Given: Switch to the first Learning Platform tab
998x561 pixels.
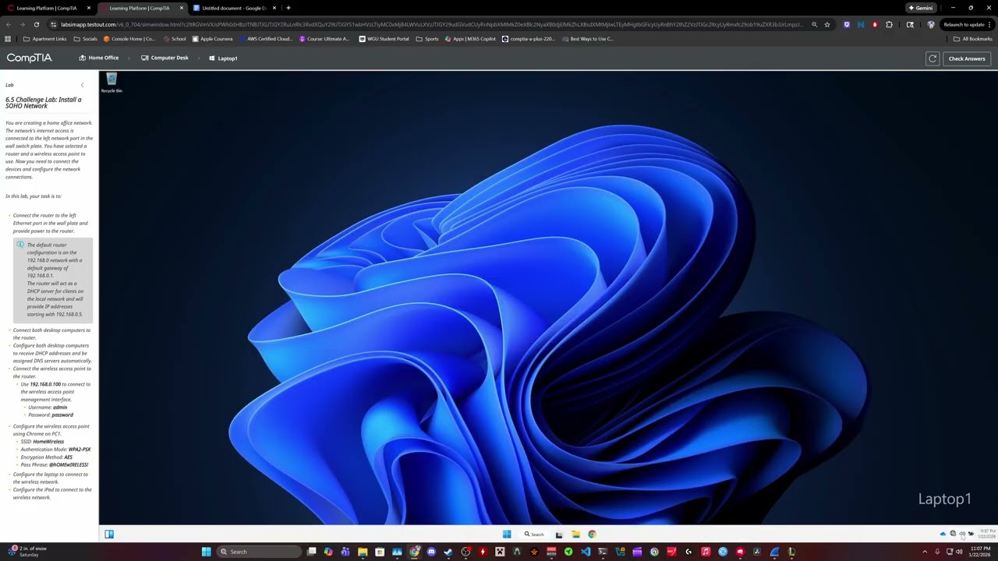Looking at the screenshot, I should click(x=49, y=8).
